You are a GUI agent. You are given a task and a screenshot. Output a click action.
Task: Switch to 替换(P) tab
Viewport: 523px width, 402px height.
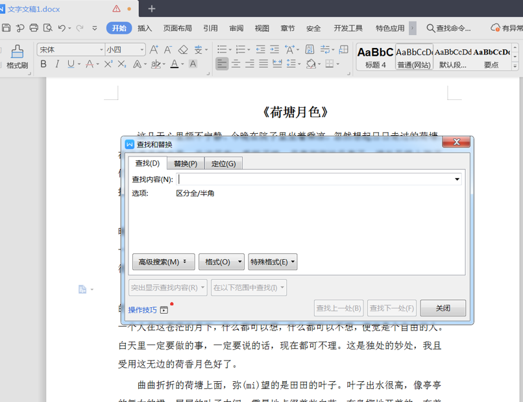pyautogui.click(x=186, y=164)
